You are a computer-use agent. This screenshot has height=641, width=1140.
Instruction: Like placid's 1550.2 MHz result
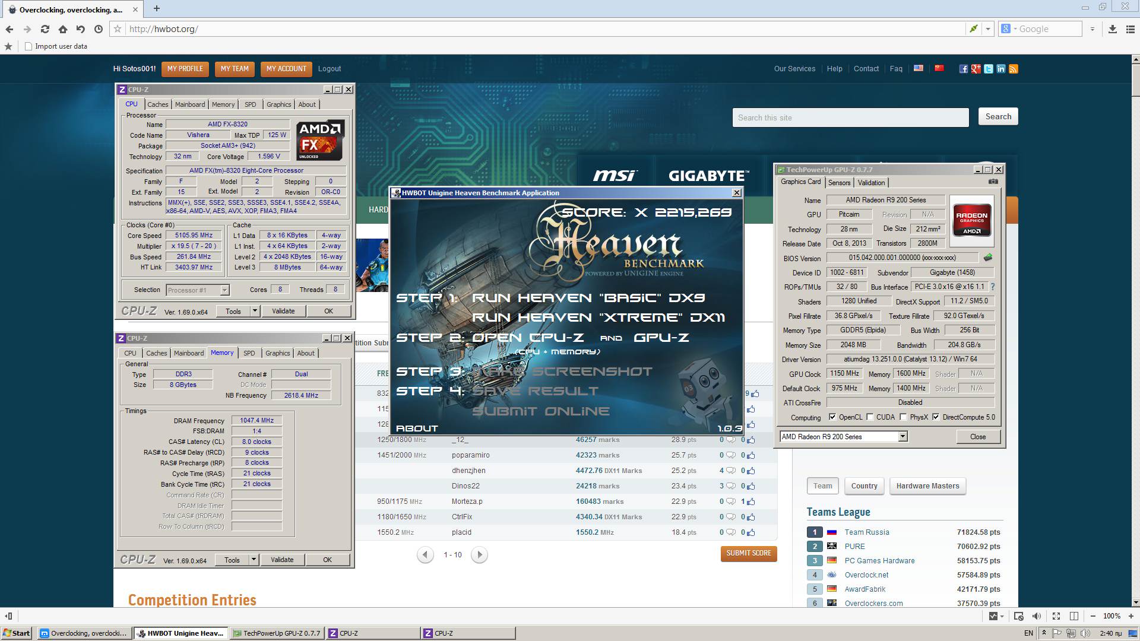751,532
